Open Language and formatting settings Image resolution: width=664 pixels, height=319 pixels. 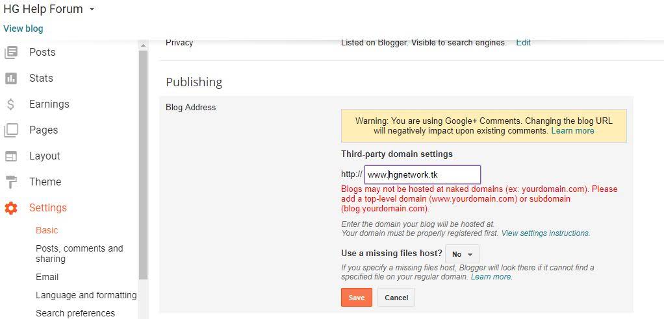86,296
